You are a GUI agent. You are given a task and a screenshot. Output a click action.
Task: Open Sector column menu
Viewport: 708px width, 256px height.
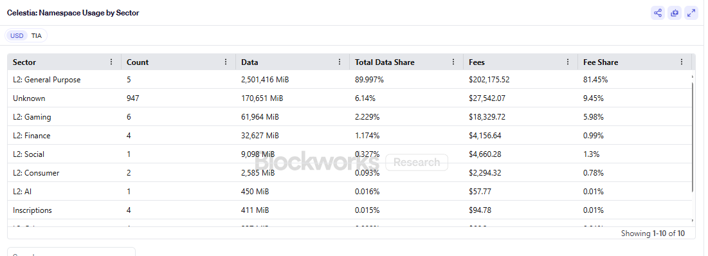(111, 62)
